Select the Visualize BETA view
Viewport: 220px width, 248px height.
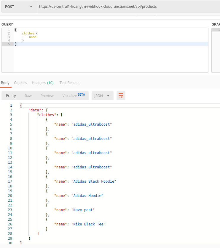[74, 96]
